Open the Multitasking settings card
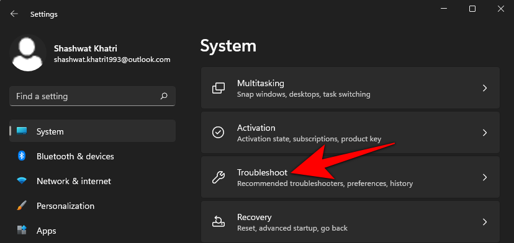Screen dimensions: 514x243 coord(350,88)
